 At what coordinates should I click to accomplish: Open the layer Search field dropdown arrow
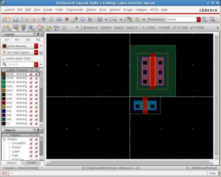(36, 64)
